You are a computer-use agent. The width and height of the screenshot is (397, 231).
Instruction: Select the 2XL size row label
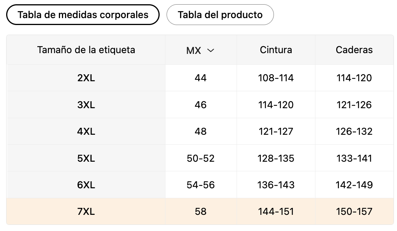tap(86, 78)
